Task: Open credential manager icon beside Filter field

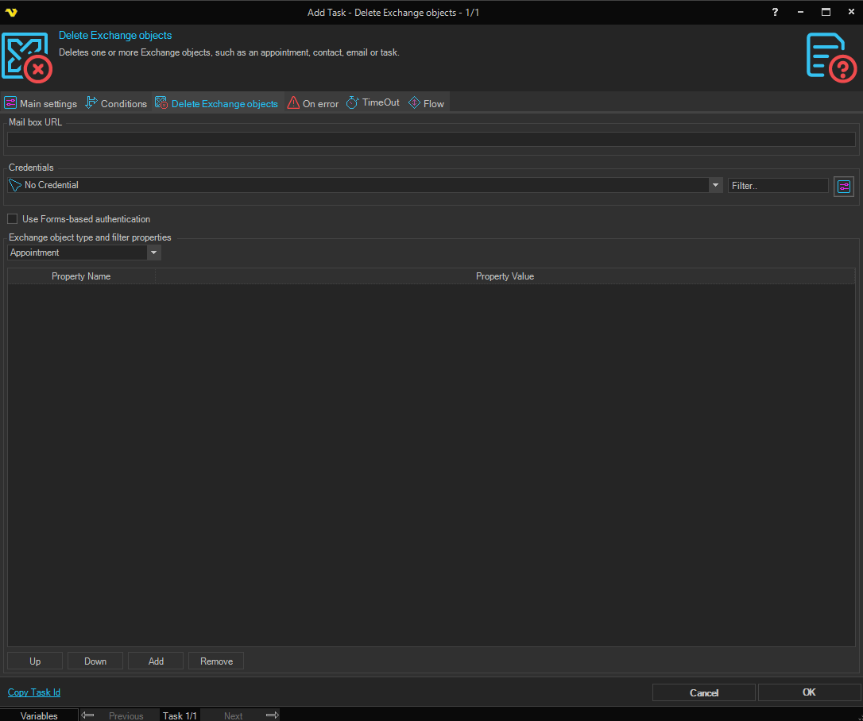Action: pyautogui.click(x=843, y=186)
